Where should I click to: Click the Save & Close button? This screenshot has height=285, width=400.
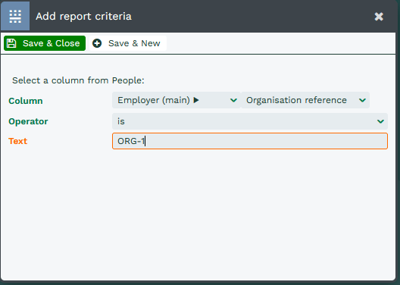tap(45, 43)
